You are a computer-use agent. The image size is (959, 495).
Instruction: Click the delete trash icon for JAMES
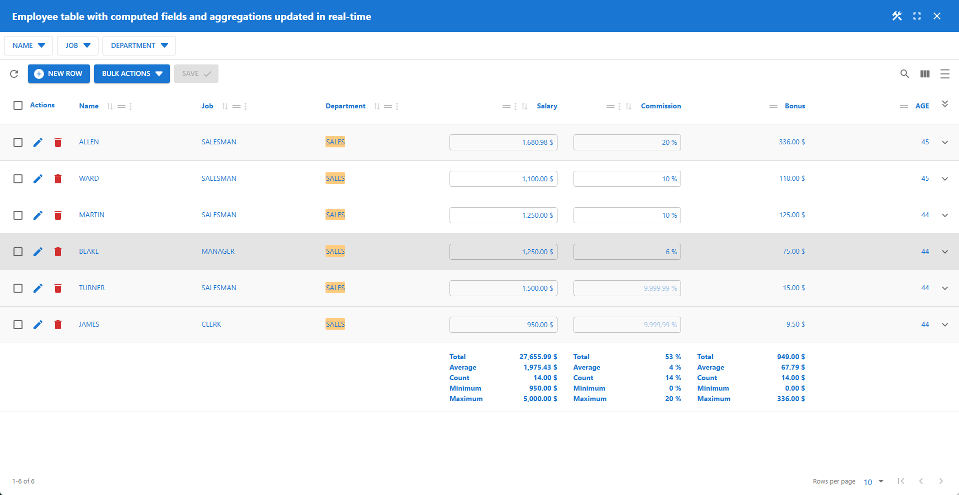coord(58,325)
